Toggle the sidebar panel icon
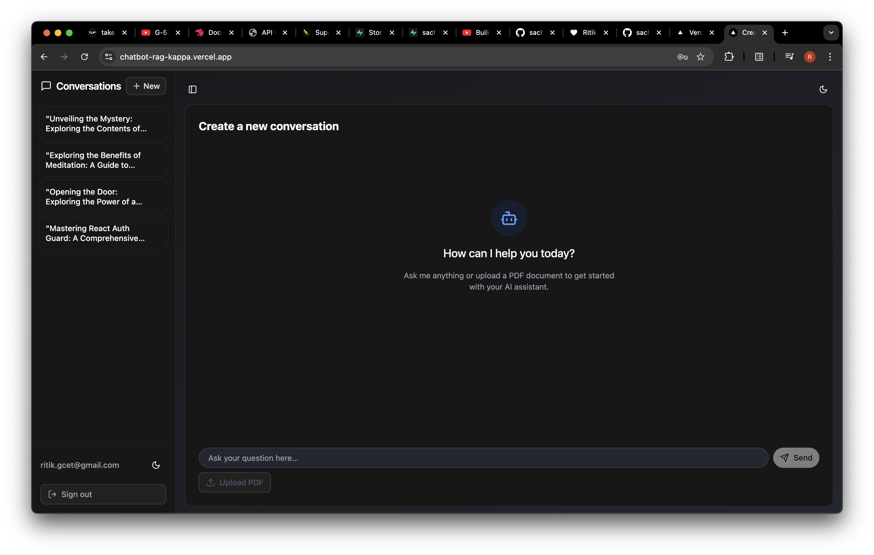The height and width of the screenshot is (555, 874). (192, 89)
